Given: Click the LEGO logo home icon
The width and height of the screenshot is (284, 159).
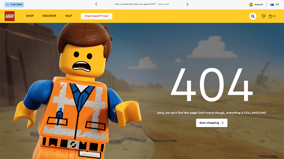Looking at the screenshot, I should coord(9,16).
